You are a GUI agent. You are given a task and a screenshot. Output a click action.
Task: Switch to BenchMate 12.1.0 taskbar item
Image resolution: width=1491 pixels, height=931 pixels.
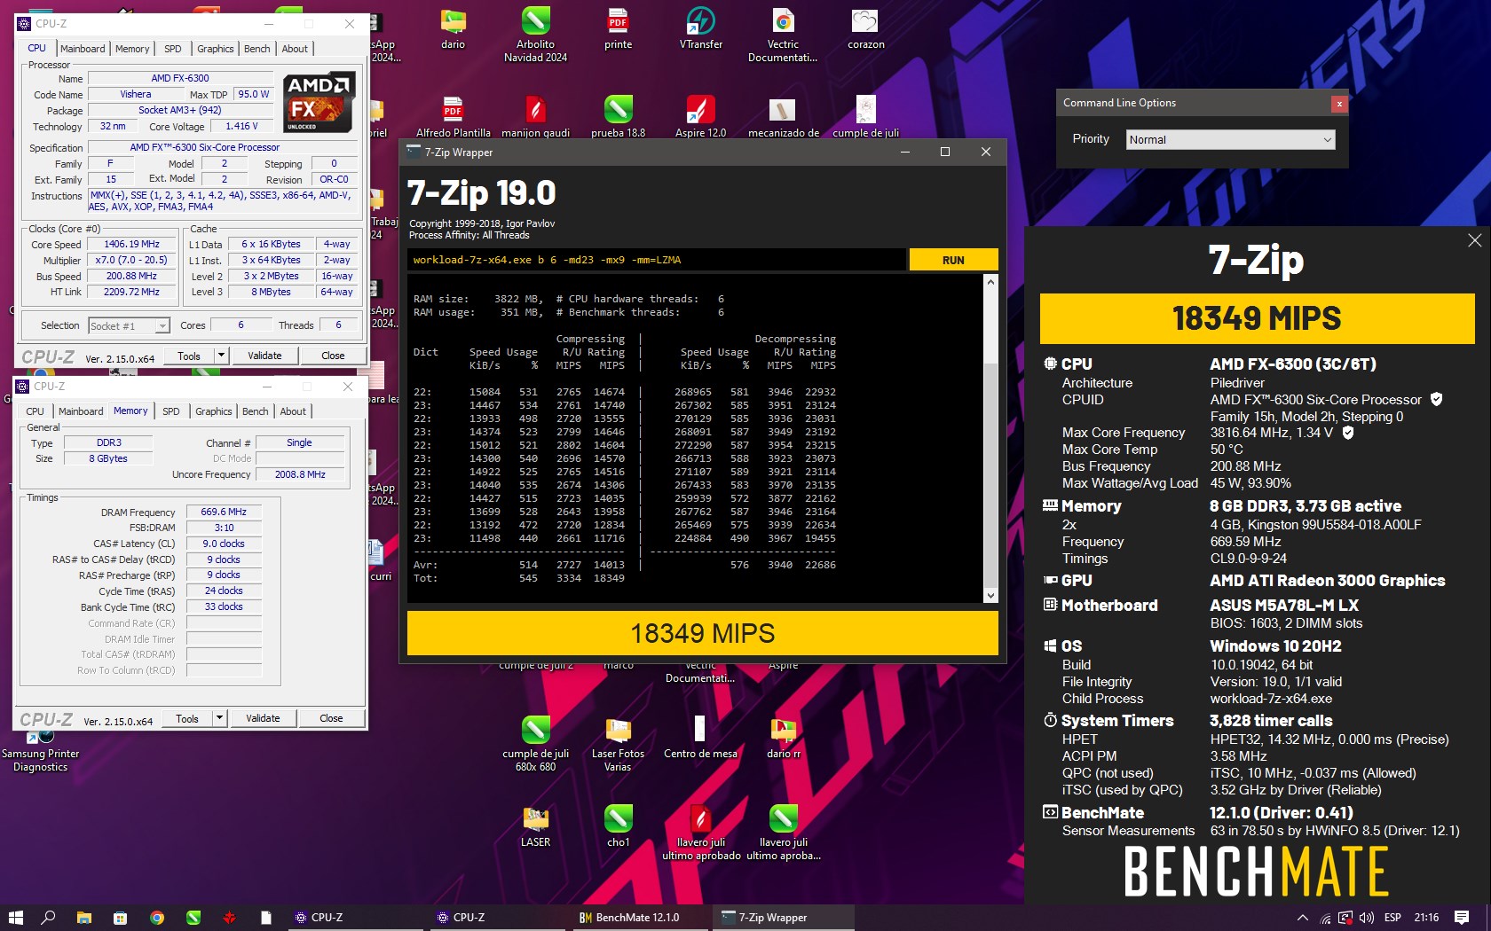tap(637, 918)
